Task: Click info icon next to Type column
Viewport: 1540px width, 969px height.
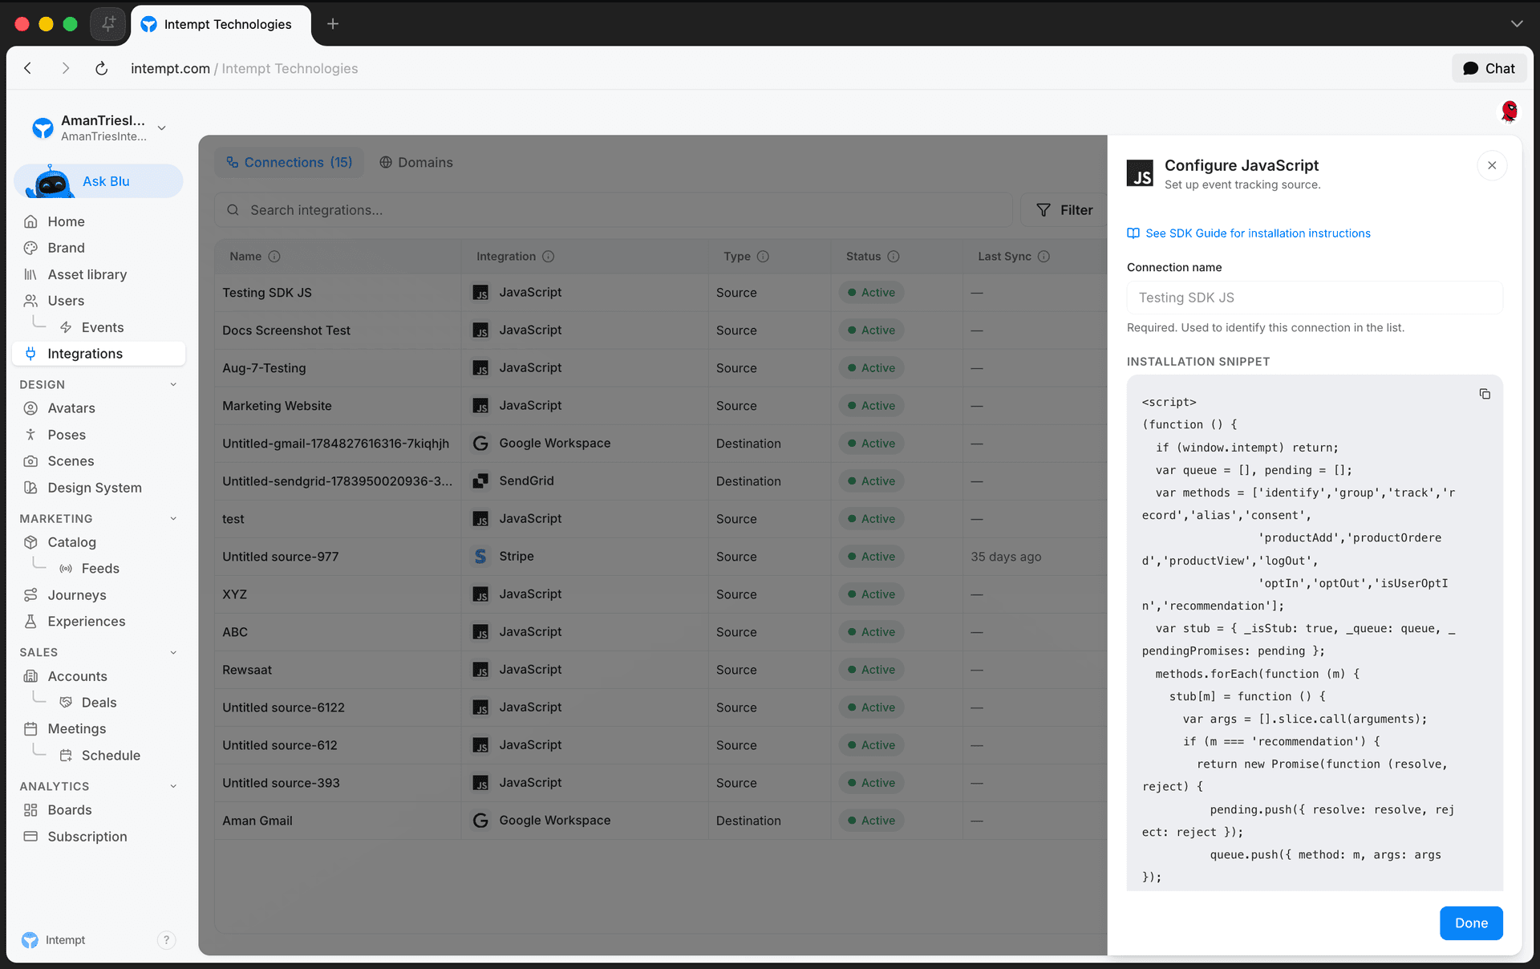Action: [763, 257]
